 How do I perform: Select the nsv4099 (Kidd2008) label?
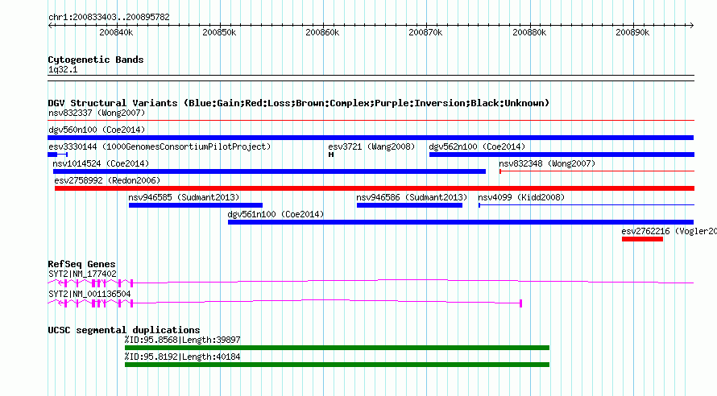point(521,197)
